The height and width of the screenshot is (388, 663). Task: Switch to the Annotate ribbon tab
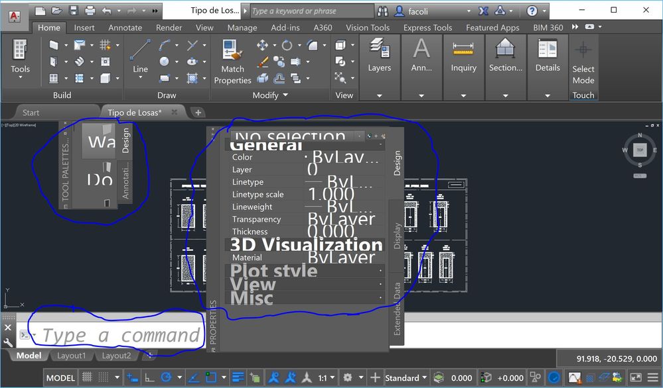coord(125,27)
